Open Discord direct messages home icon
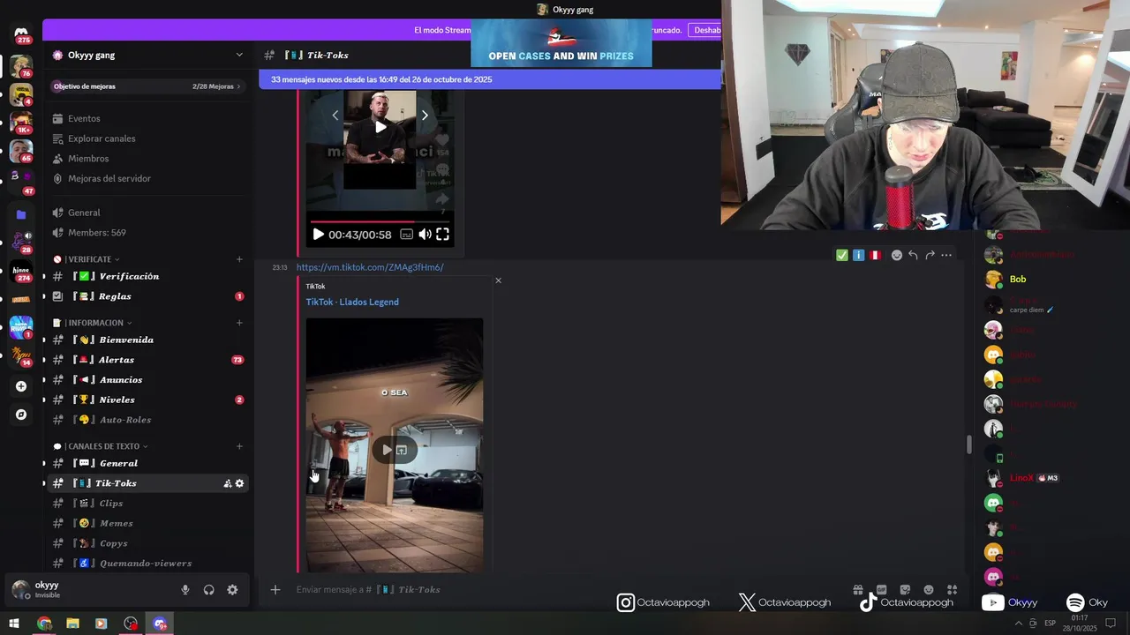 click(22, 34)
